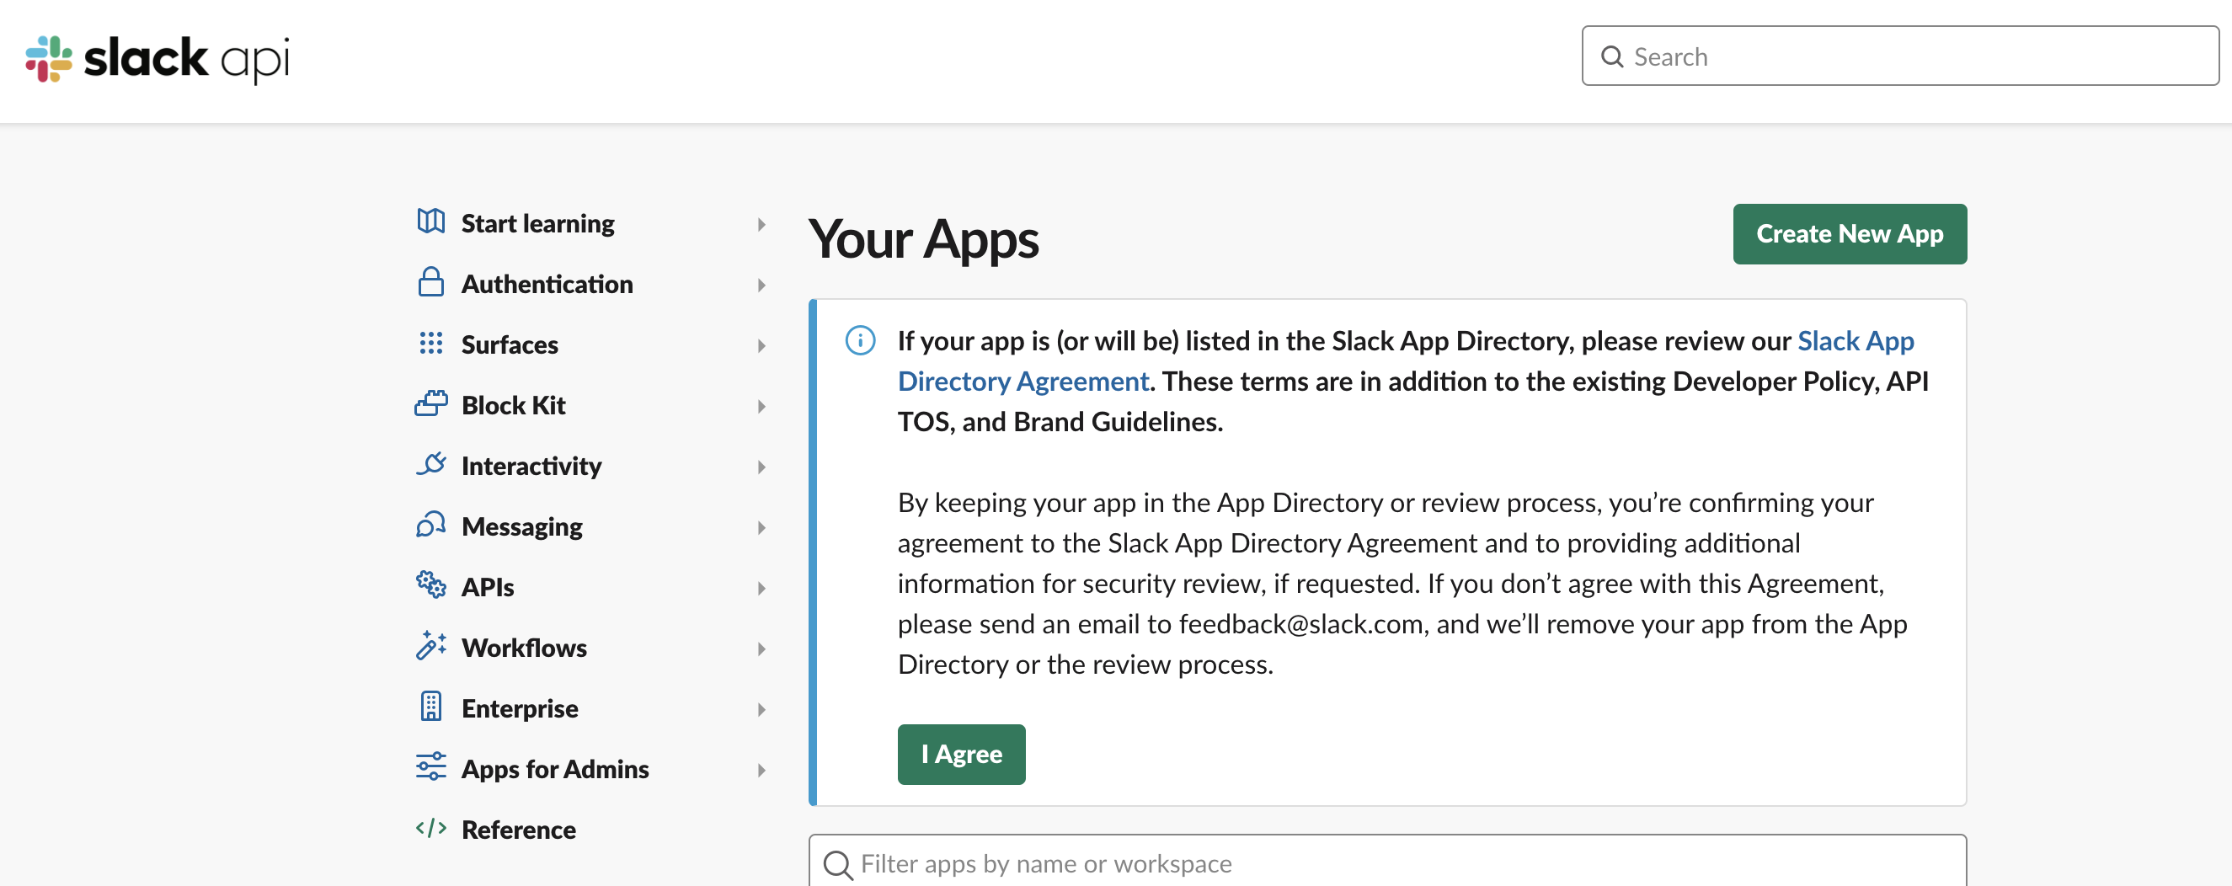Open the Apps for Admins menu item
2232x886 pixels.
tap(555, 769)
